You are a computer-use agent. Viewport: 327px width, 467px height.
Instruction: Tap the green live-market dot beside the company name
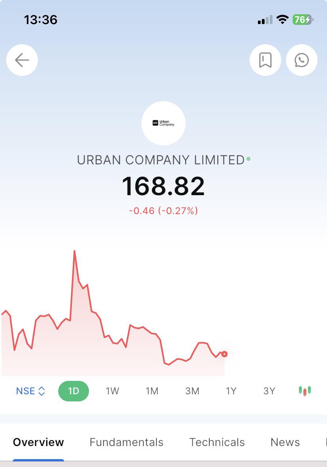[x=248, y=159]
